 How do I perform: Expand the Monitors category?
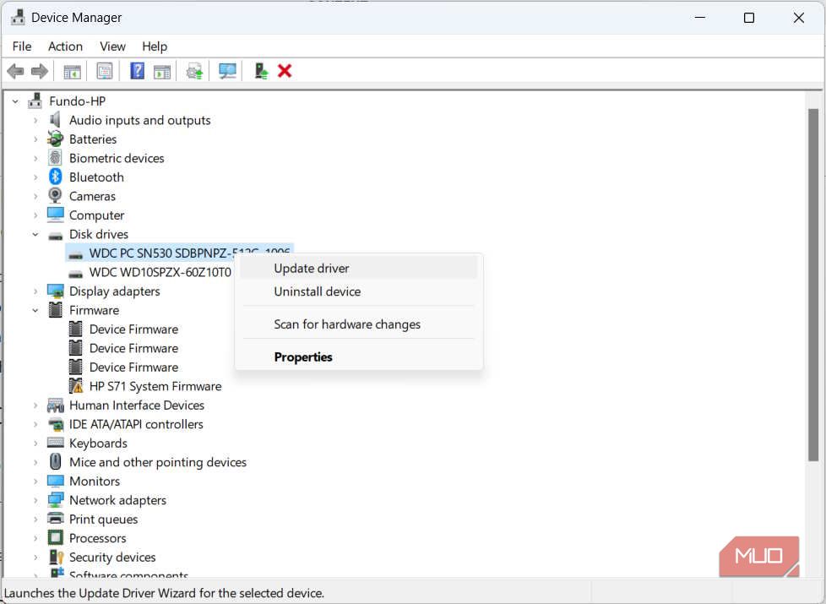pos(35,482)
